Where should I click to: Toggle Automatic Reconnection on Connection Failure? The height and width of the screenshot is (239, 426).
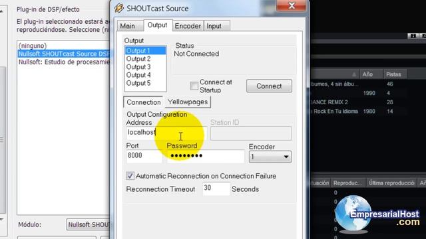pos(130,176)
